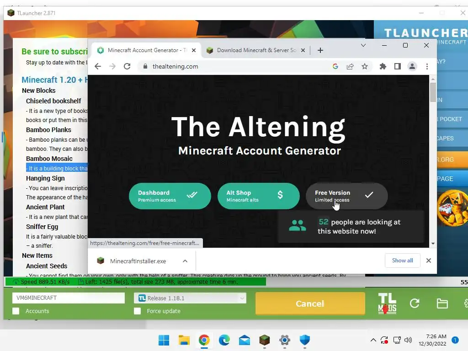Click orange .ORG sidebar button in TLauncher

click(452, 160)
